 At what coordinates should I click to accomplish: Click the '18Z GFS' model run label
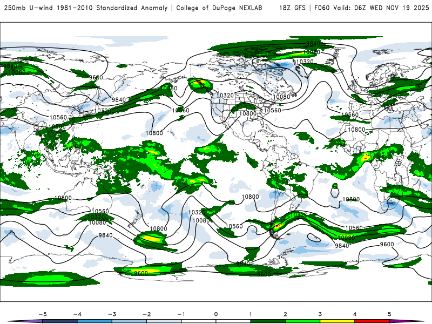pos(292,8)
